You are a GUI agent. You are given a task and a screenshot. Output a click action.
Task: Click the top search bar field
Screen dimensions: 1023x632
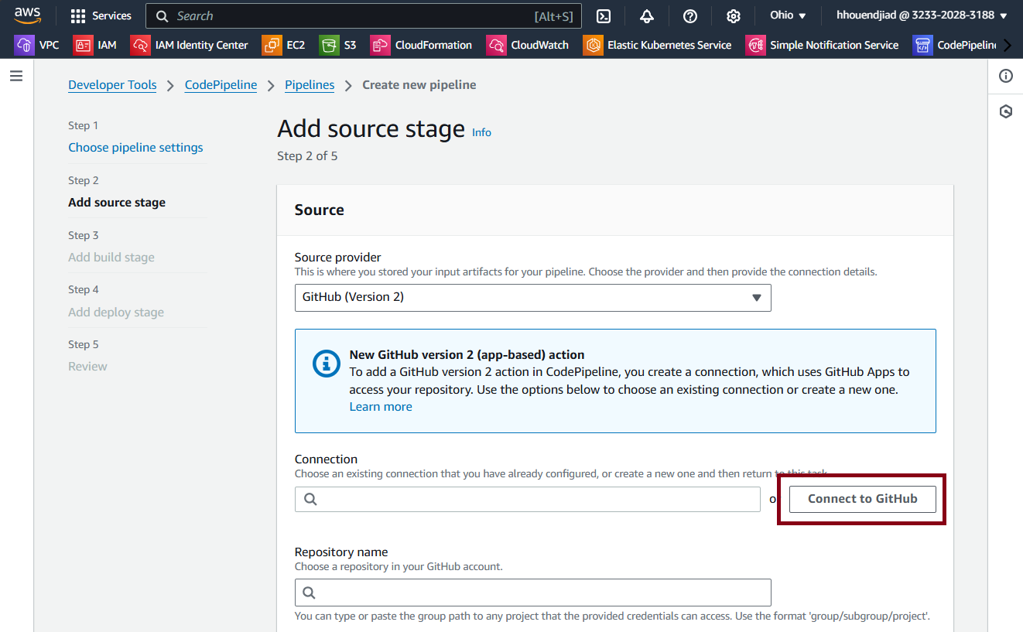[364, 15]
